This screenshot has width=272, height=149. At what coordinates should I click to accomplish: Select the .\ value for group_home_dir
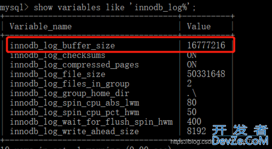[192, 94]
